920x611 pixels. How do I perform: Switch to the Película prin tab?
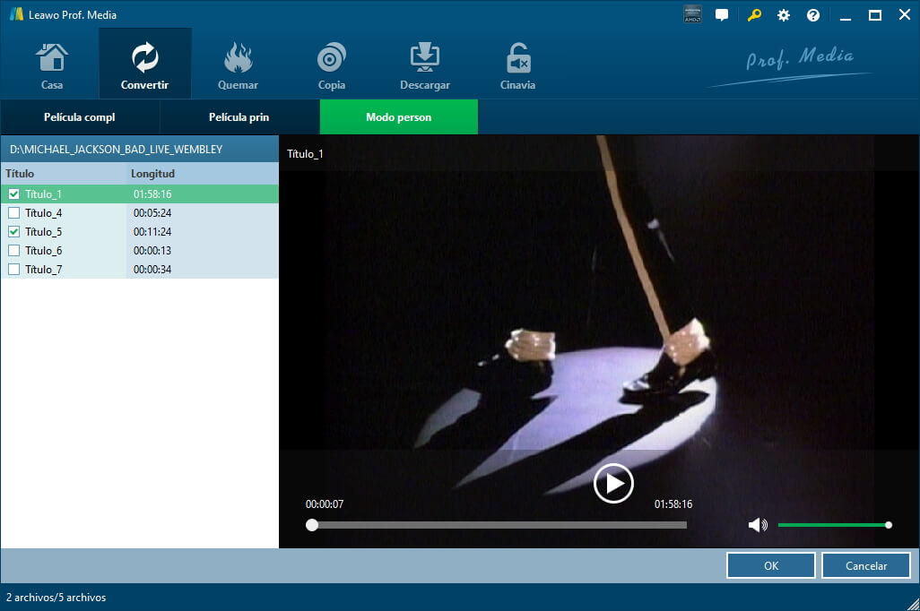(239, 117)
